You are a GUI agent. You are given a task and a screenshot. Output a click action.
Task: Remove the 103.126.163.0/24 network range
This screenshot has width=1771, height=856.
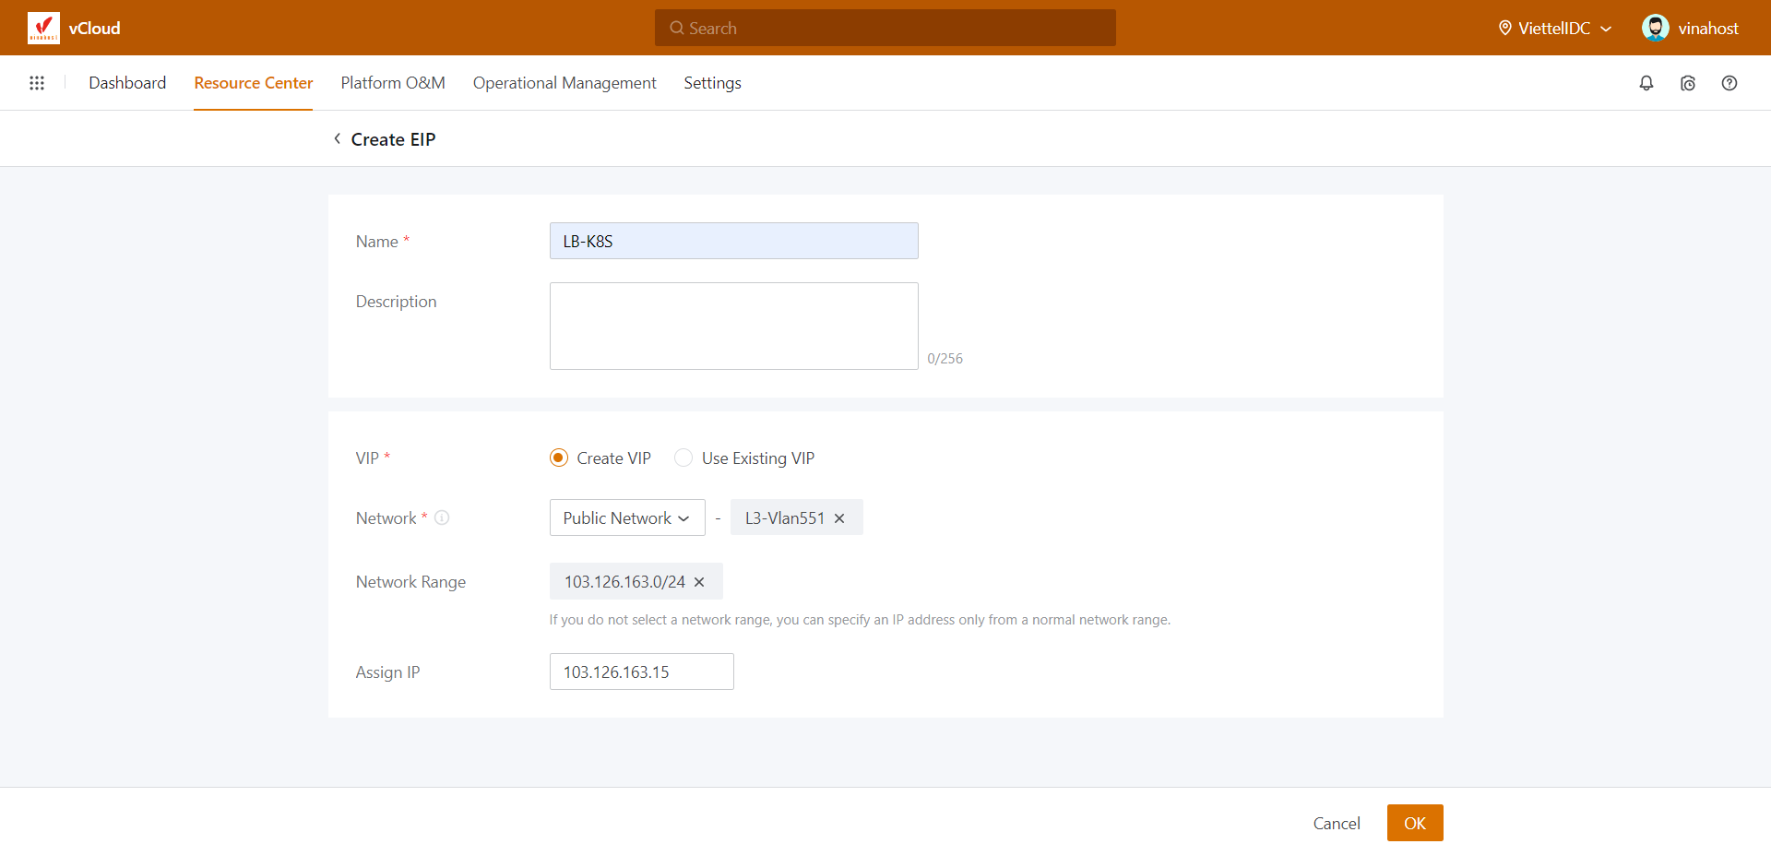coord(699,582)
